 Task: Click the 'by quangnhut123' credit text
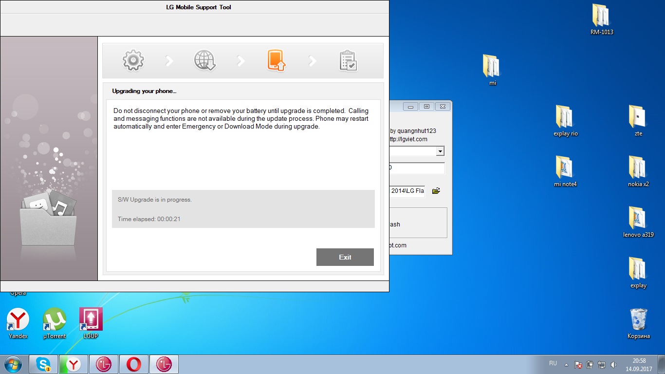coord(413,131)
